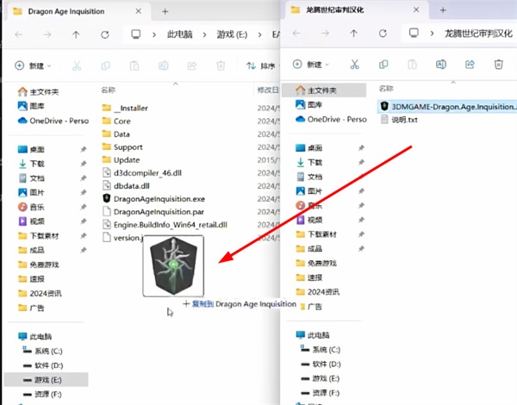The width and height of the screenshot is (517, 405).
Task: Click Forward arrow in Dragon Age Inquisition window
Action: point(47,34)
